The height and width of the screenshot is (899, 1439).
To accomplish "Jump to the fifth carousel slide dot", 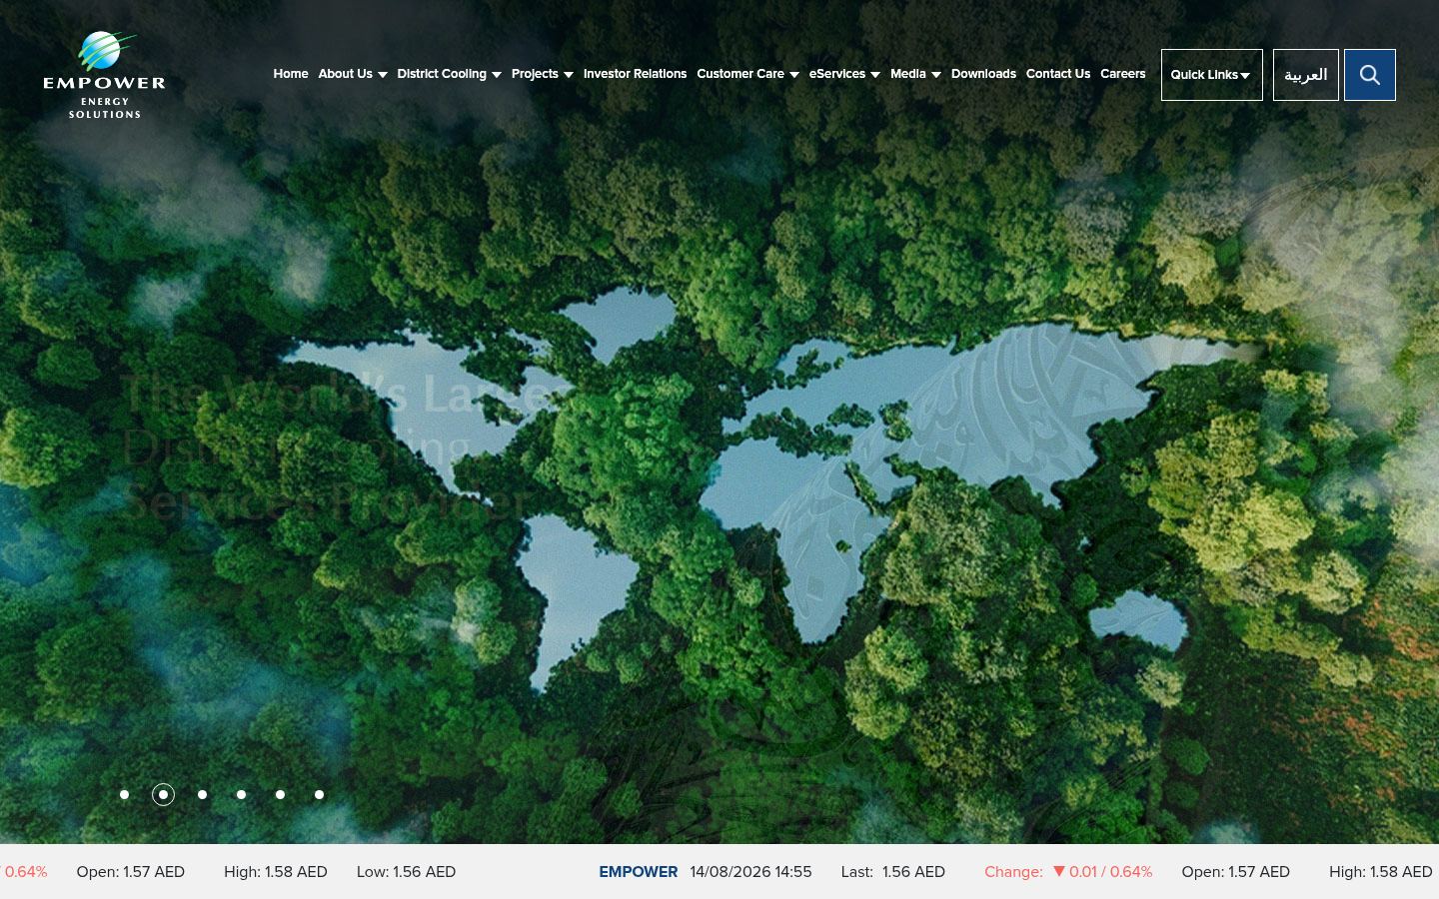I will coord(280,795).
